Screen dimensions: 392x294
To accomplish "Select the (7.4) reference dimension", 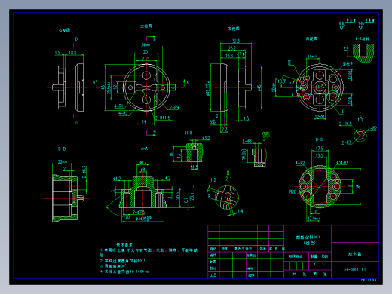I will [x=241, y=54].
